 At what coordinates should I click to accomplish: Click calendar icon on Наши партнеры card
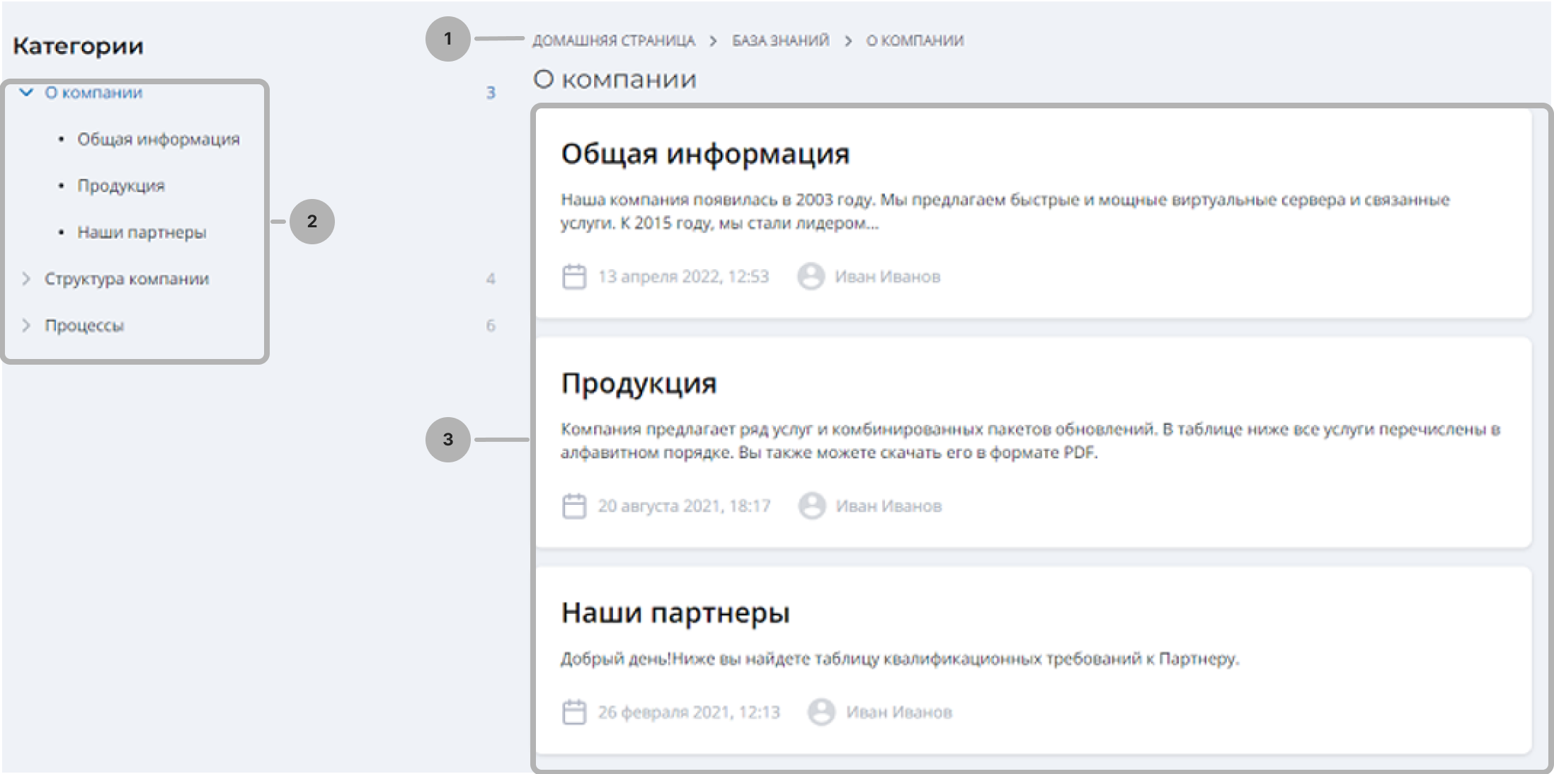[574, 712]
